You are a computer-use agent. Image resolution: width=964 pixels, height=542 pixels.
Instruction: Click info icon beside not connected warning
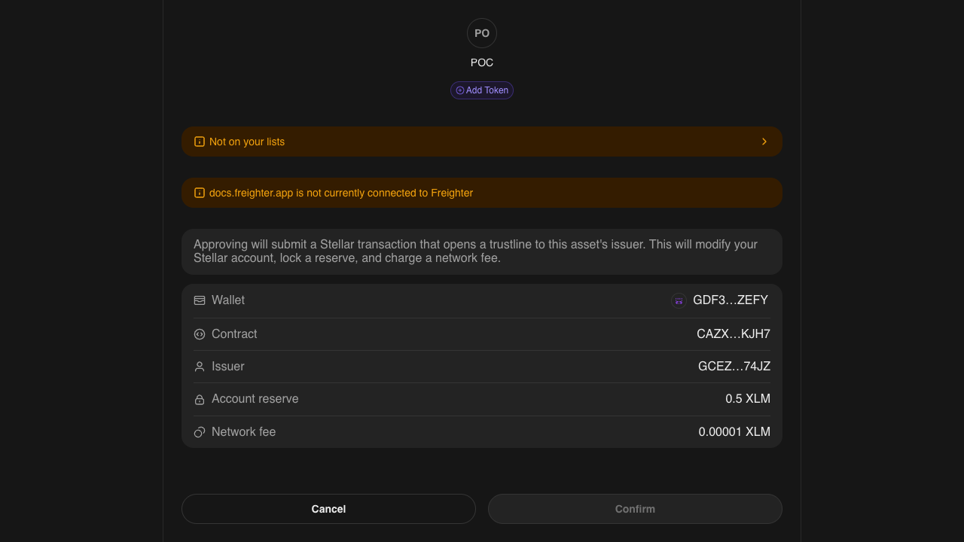pos(200,193)
